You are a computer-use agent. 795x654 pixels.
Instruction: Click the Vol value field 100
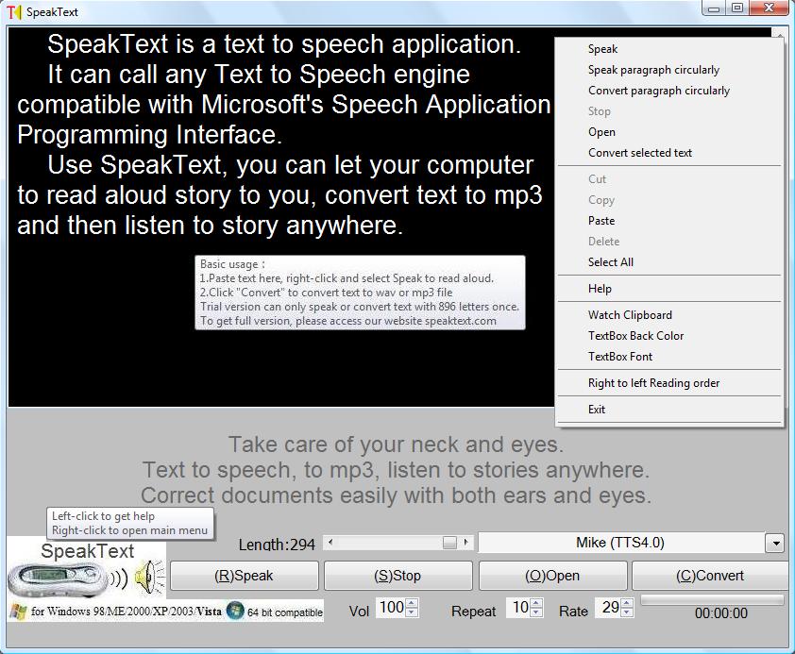[x=392, y=608]
